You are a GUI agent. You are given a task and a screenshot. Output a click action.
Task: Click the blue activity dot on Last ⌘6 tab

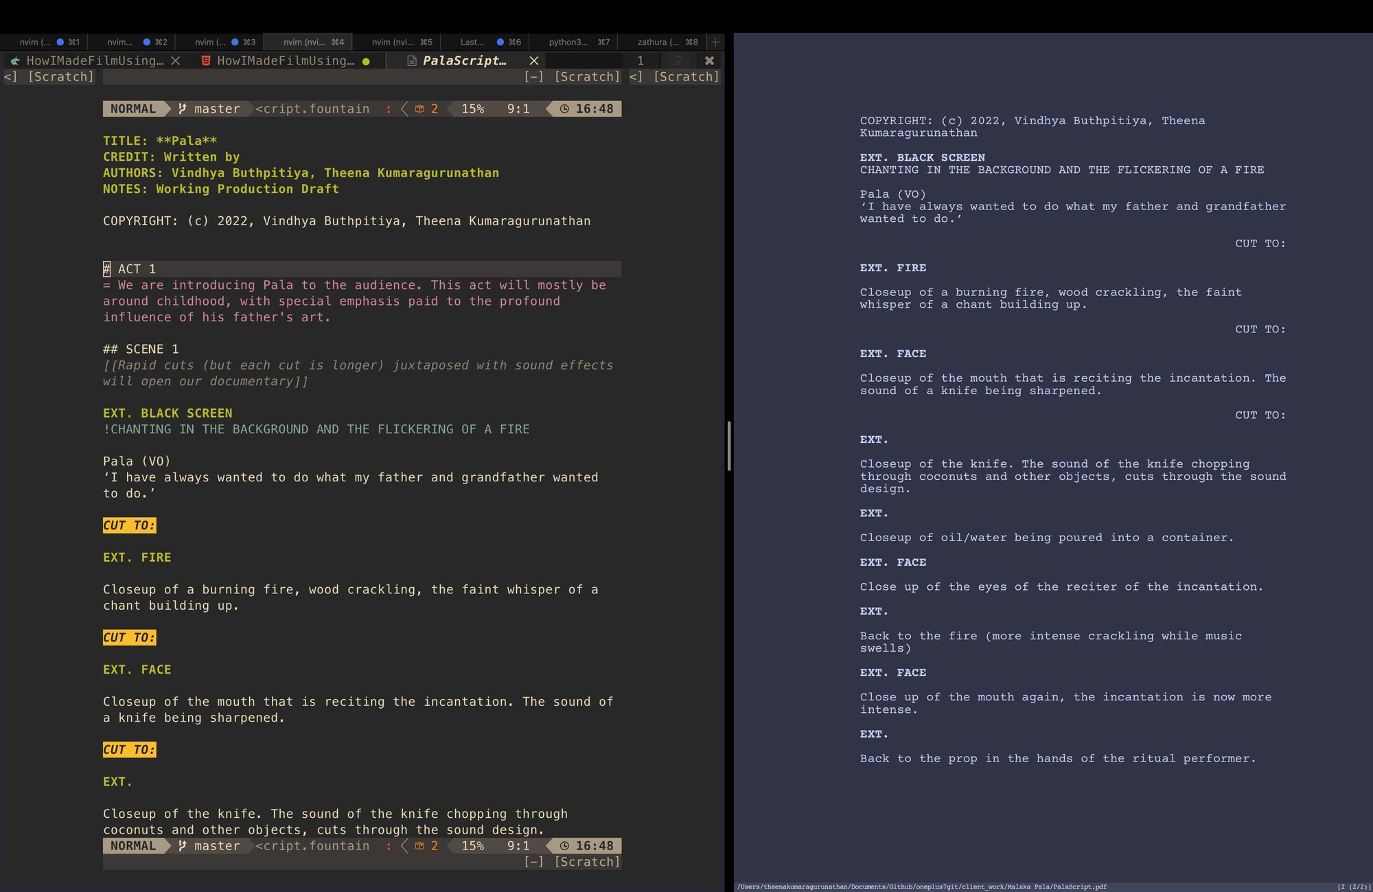pyautogui.click(x=500, y=42)
